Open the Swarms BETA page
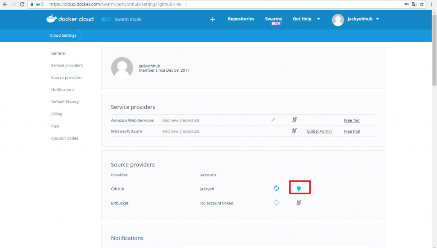This screenshot has width=437, height=248. coord(274,20)
